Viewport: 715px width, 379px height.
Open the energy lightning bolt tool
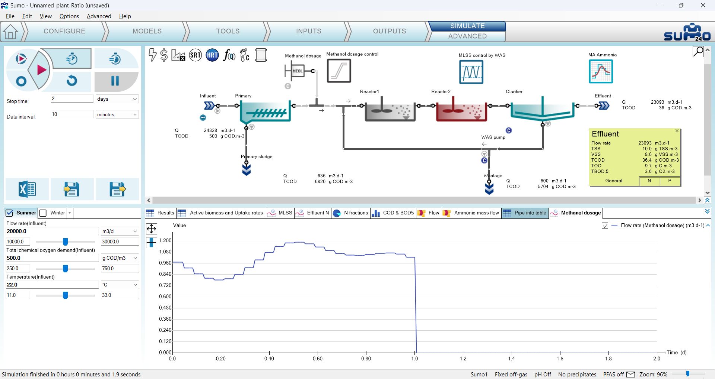[x=152, y=55]
